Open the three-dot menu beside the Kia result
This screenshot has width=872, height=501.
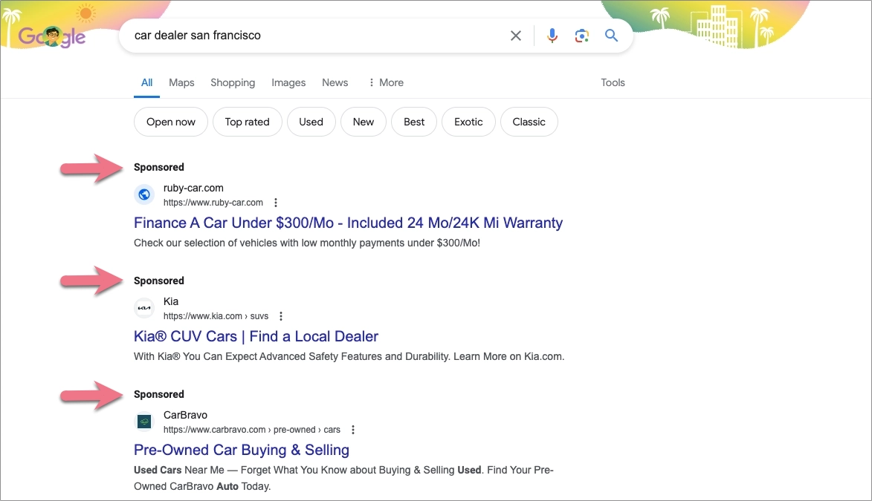[x=280, y=315]
